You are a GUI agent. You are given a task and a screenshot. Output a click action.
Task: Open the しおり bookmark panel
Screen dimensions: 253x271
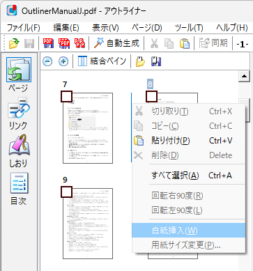click(19, 151)
